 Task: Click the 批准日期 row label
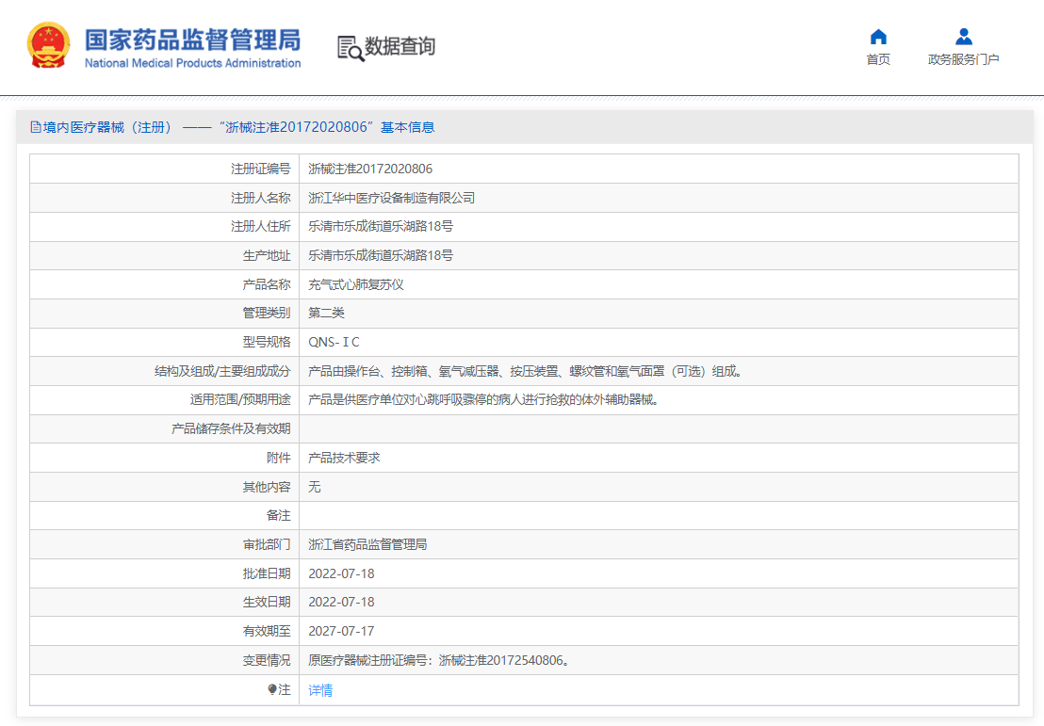[267, 573]
